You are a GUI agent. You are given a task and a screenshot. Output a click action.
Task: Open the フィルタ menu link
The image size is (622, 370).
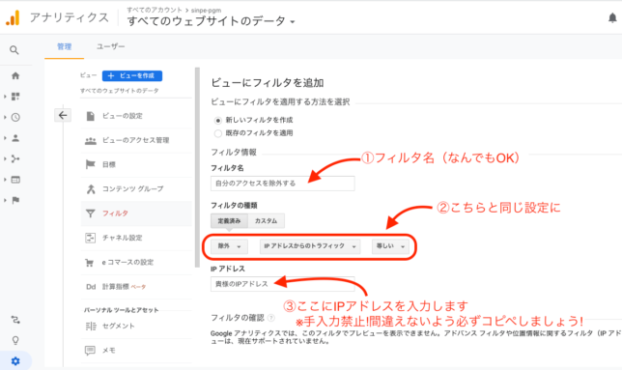pyautogui.click(x=116, y=213)
